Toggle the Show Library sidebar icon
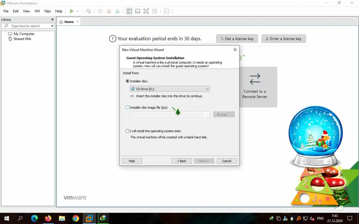The image size is (359, 224). tap(129, 11)
